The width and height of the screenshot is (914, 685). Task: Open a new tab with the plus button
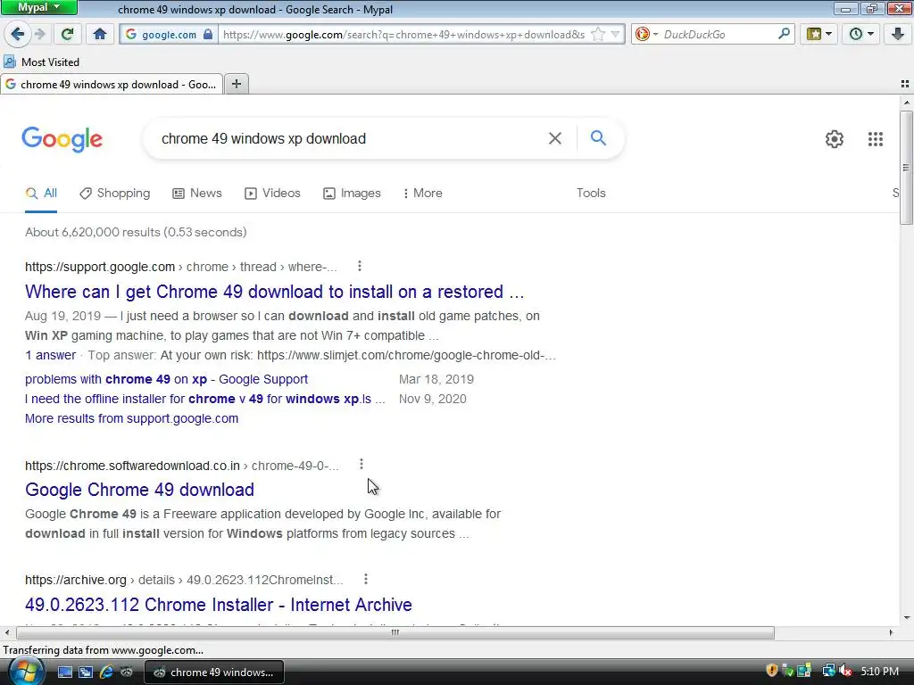tap(236, 84)
